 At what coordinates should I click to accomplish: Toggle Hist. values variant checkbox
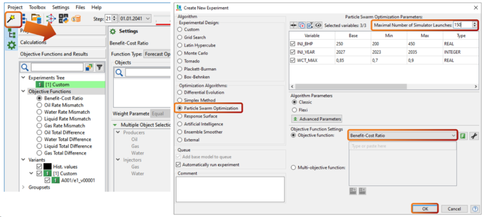[39, 166]
